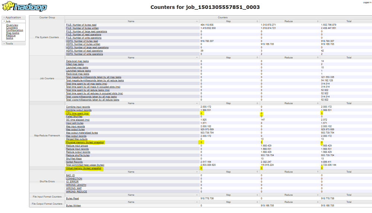Sort File Output Format Counters by Name arrow

[x=197, y=202]
